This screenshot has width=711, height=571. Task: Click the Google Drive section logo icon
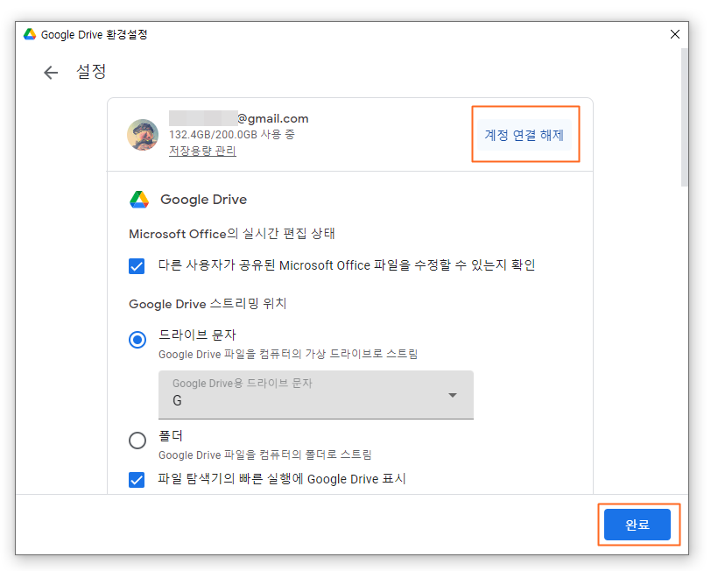(139, 200)
